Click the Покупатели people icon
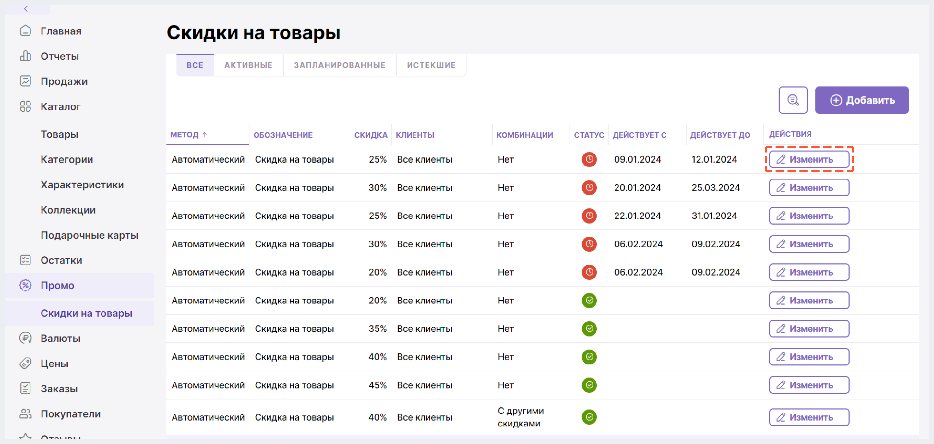This screenshot has height=444, width=934. coord(25,413)
